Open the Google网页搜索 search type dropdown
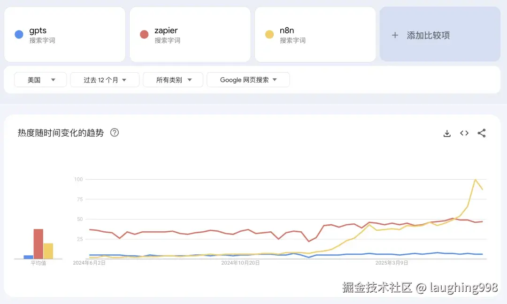This screenshot has height=304, width=507. coord(248,80)
